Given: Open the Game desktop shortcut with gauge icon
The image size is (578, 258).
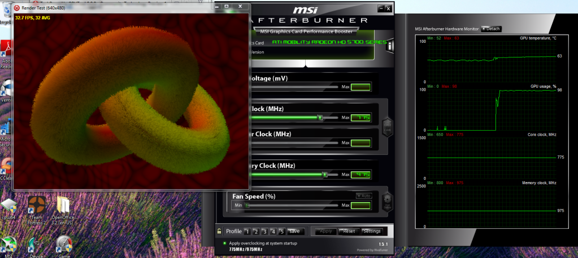Looking at the screenshot, I should [x=64, y=247].
